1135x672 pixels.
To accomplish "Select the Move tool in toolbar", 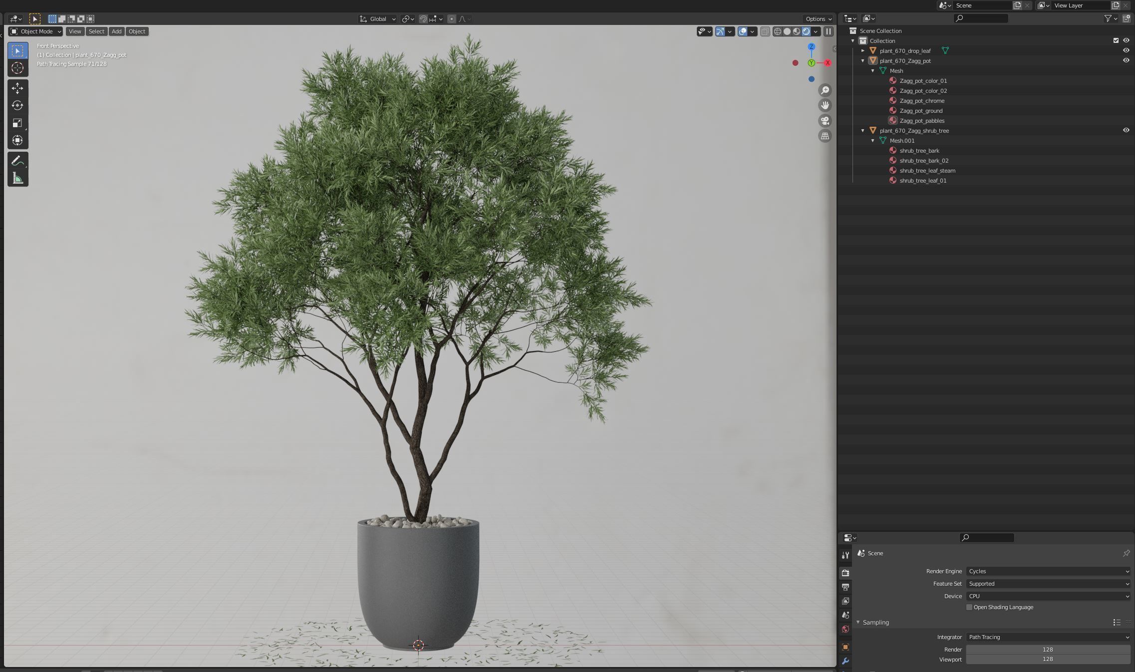I will (x=17, y=88).
